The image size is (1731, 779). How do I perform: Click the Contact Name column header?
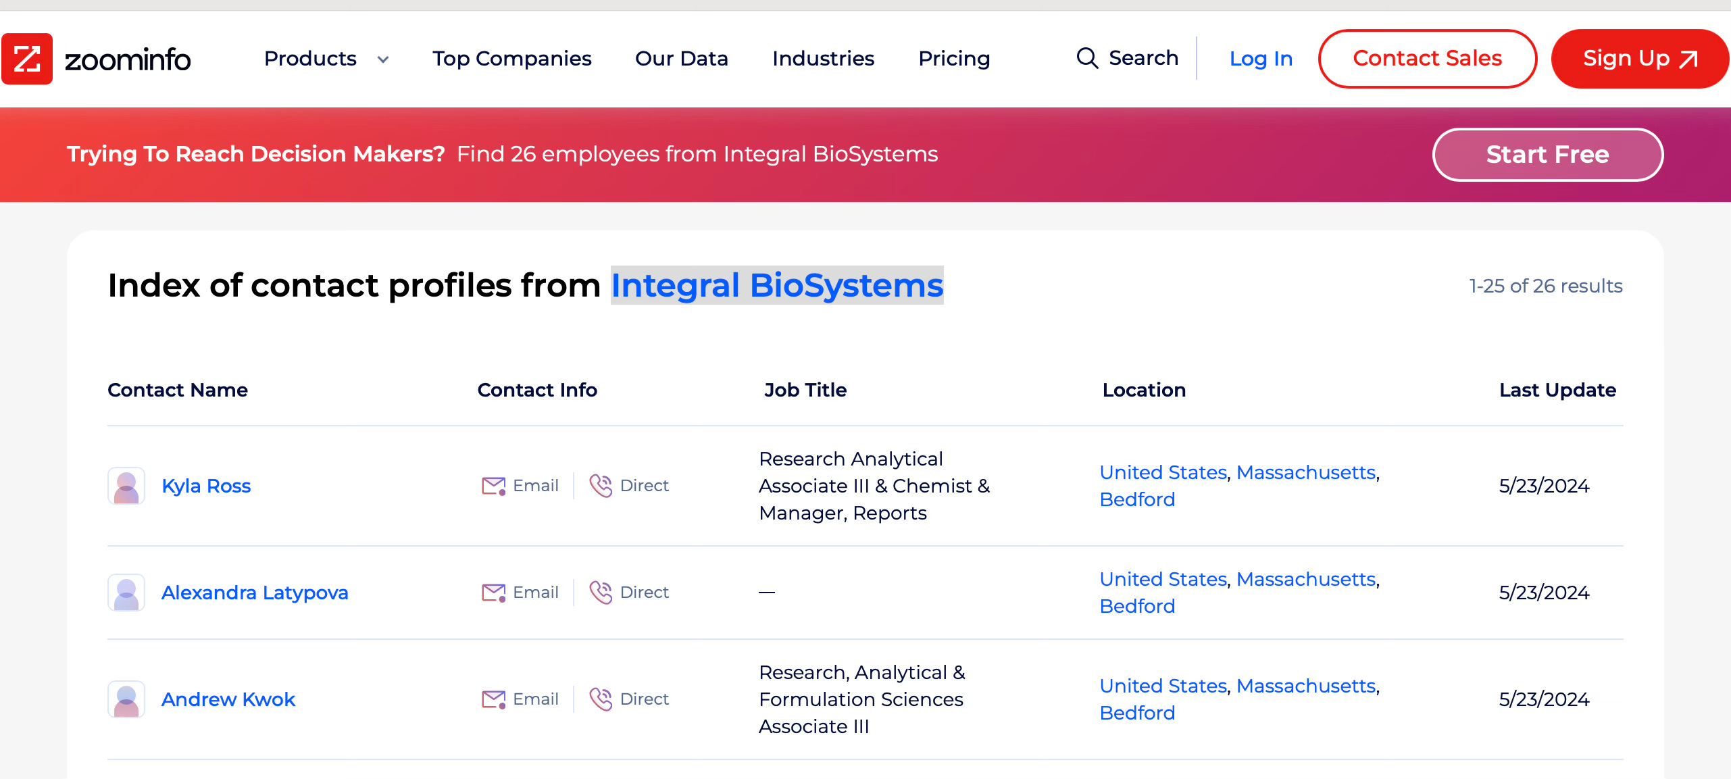(x=178, y=390)
